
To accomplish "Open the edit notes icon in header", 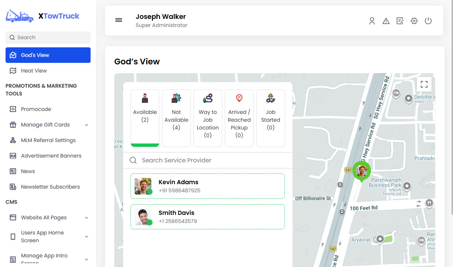I will pyautogui.click(x=400, y=21).
